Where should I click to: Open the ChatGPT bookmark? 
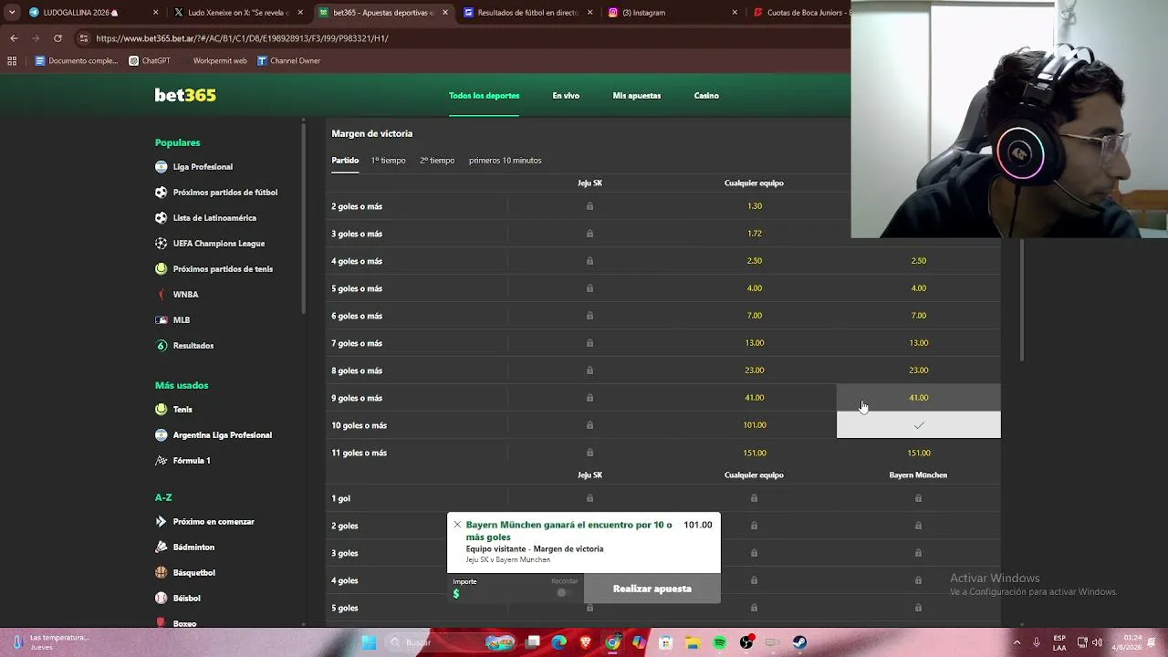coord(150,61)
